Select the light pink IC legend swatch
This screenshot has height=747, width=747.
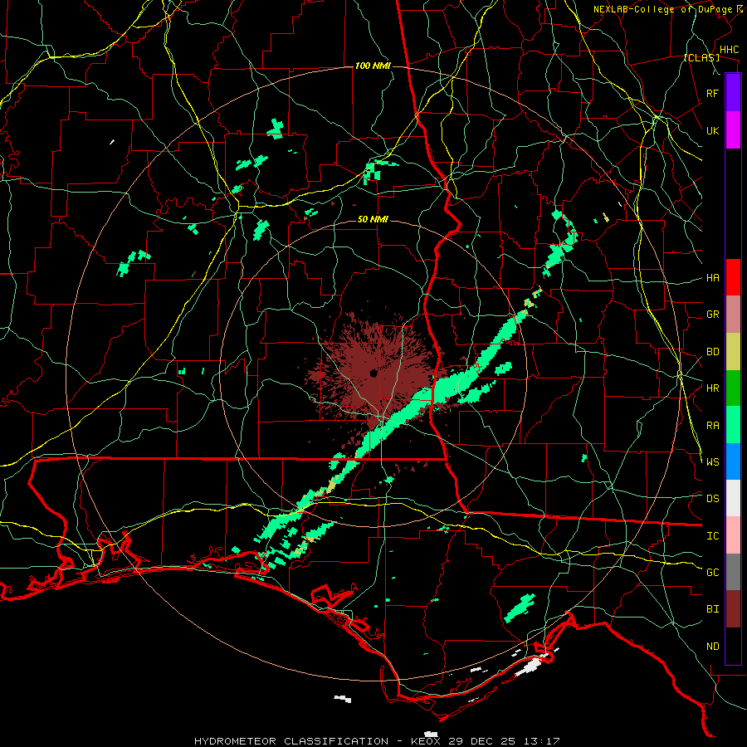tap(733, 535)
